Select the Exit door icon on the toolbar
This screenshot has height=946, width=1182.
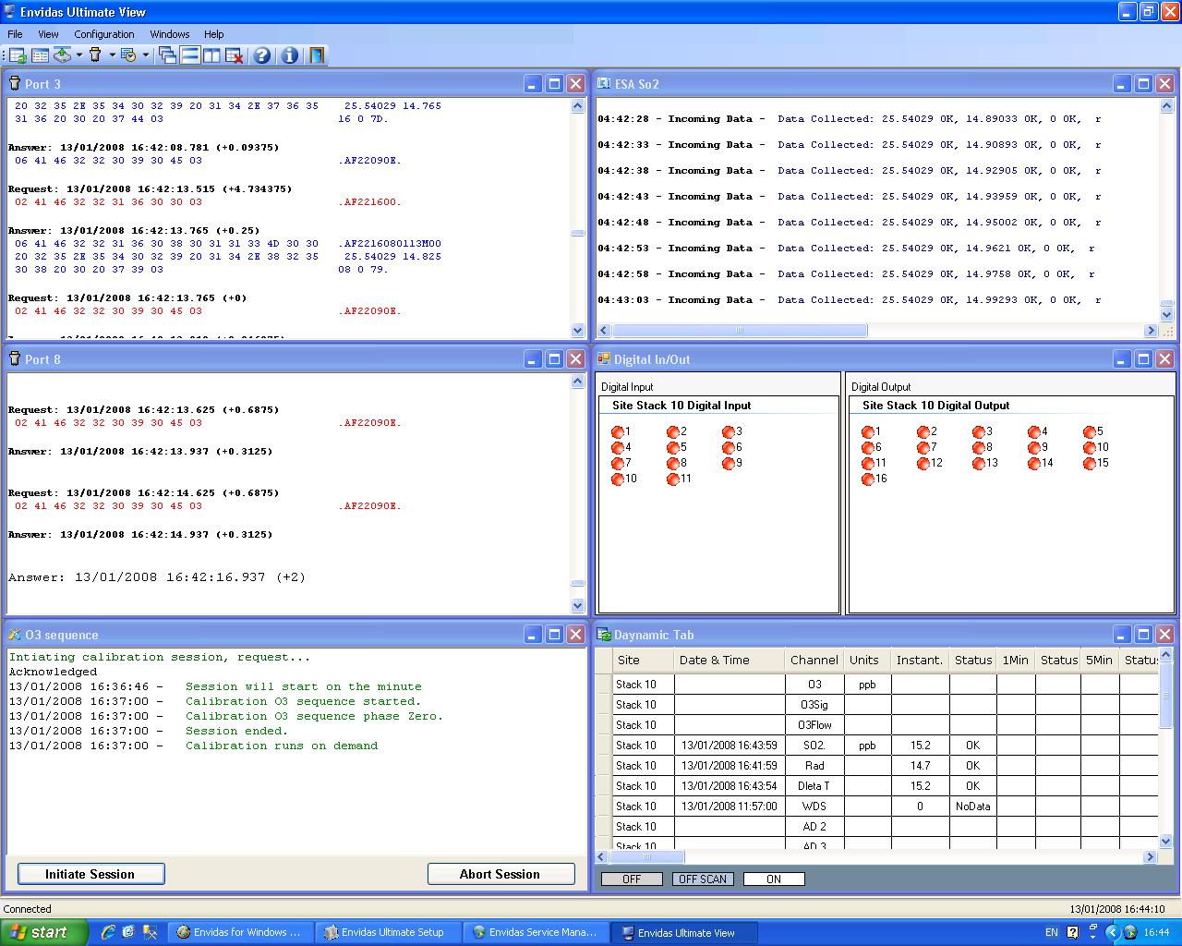[315, 55]
